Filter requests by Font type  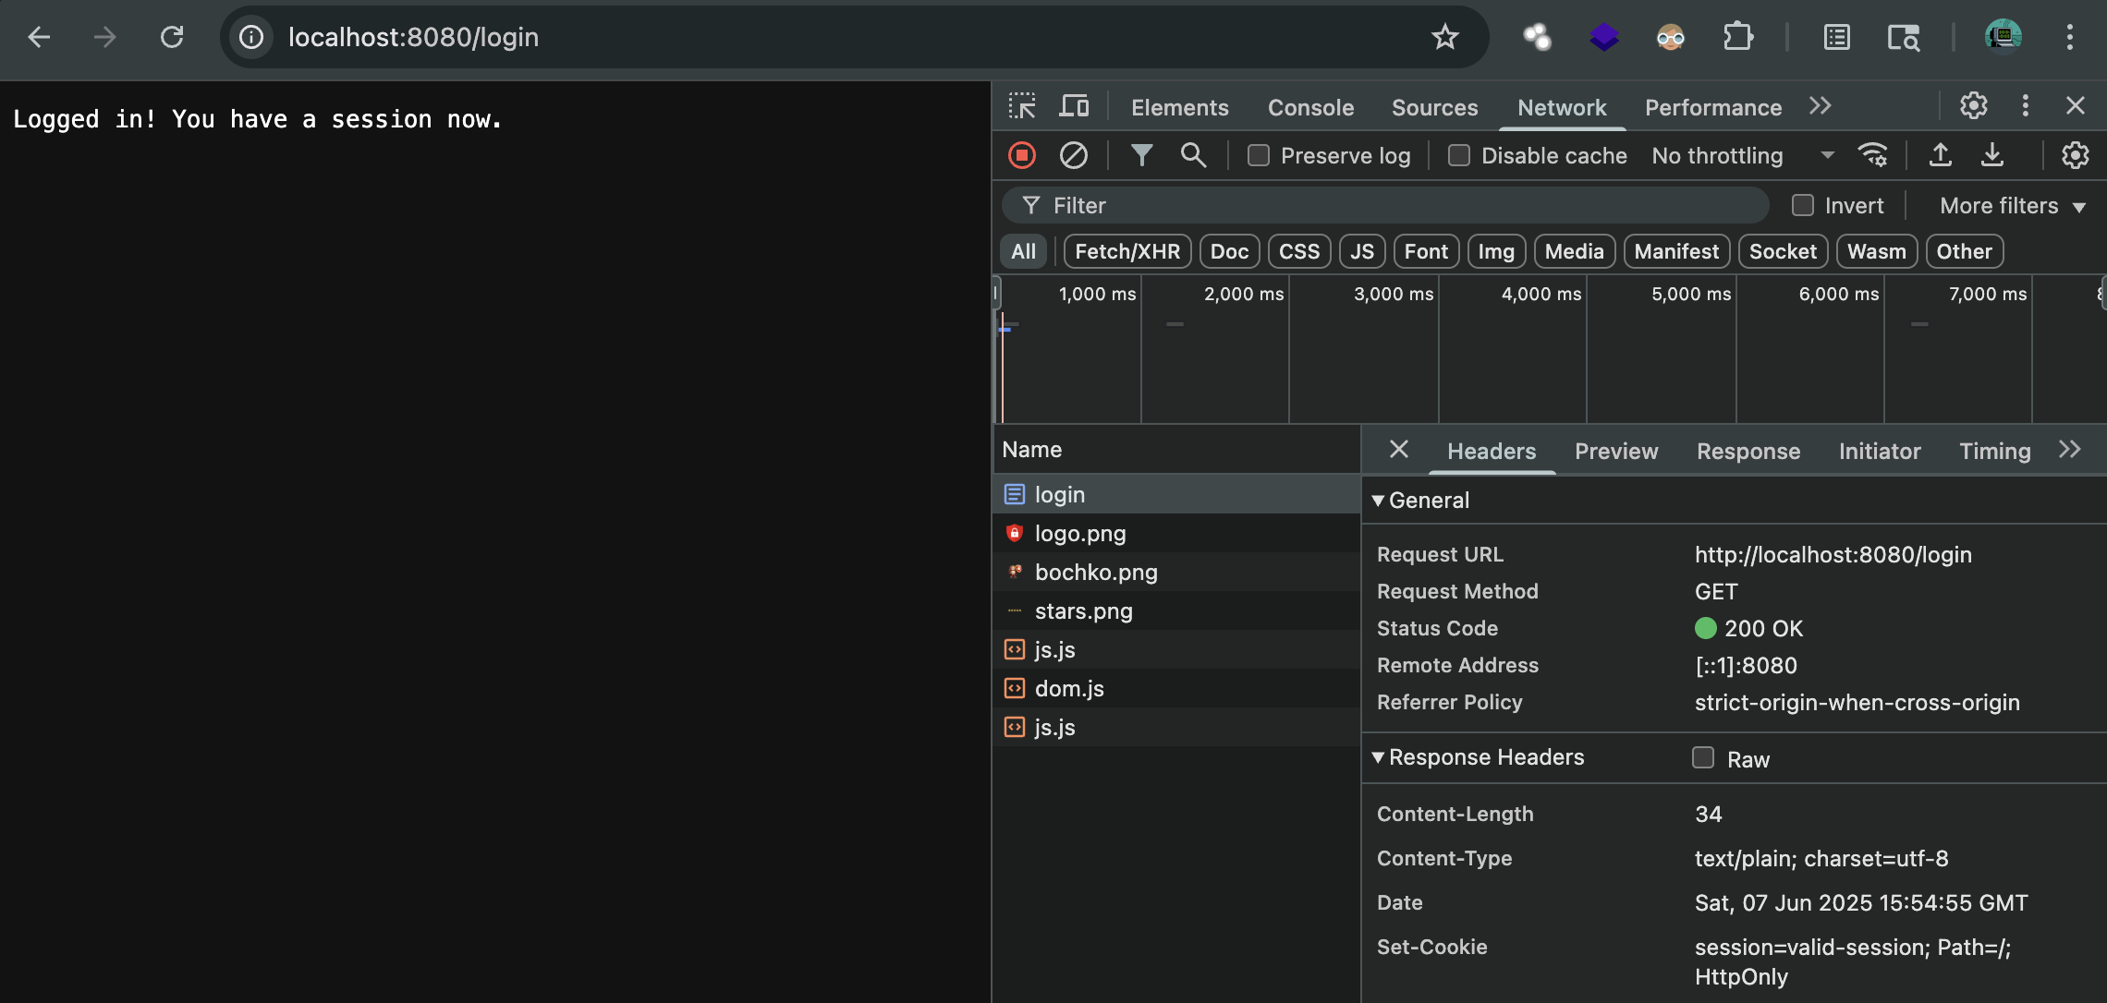click(x=1426, y=251)
